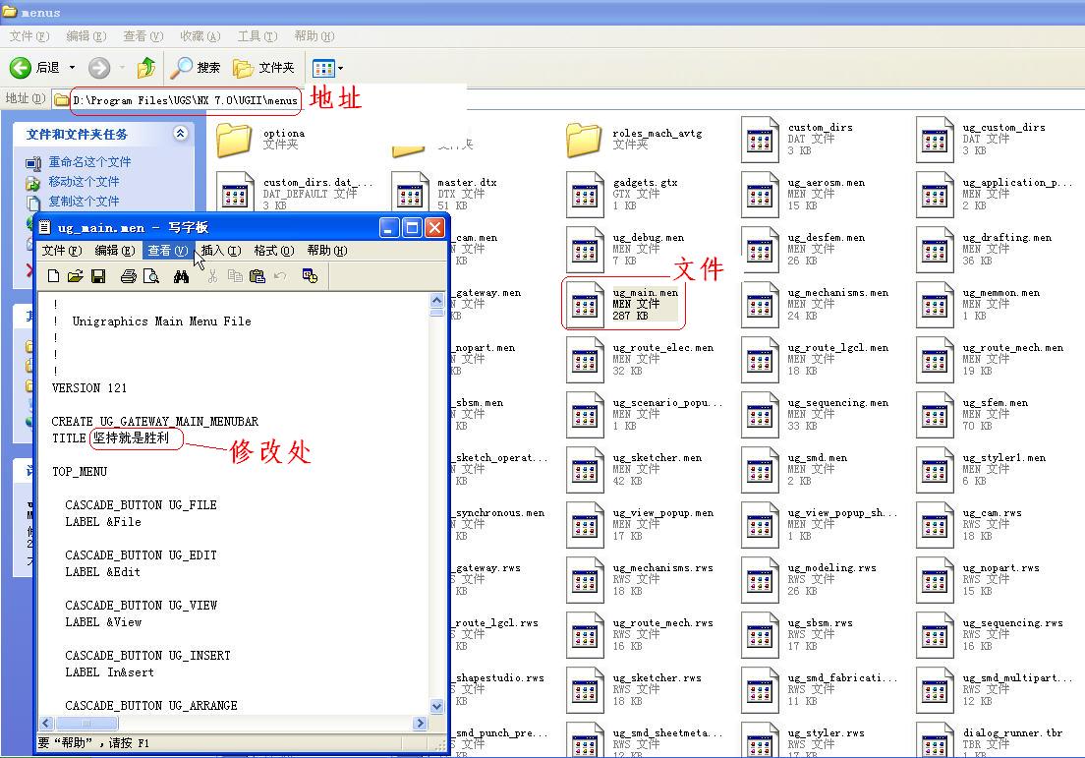Screen dimensions: 1085x758
Task: Click WordPad vertical scrollbar down arrow
Action: pyautogui.click(x=436, y=706)
